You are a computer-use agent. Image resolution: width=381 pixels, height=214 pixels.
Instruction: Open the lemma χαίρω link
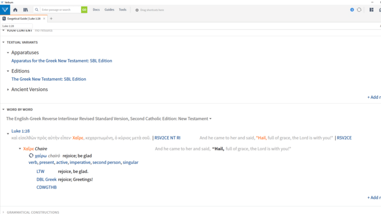[x=40, y=156]
